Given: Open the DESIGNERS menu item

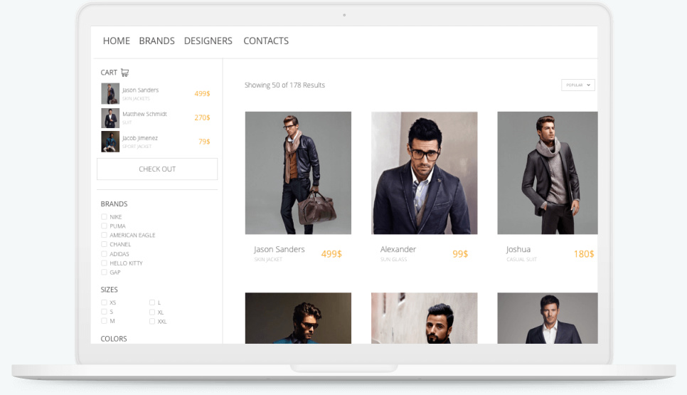Looking at the screenshot, I should point(208,41).
